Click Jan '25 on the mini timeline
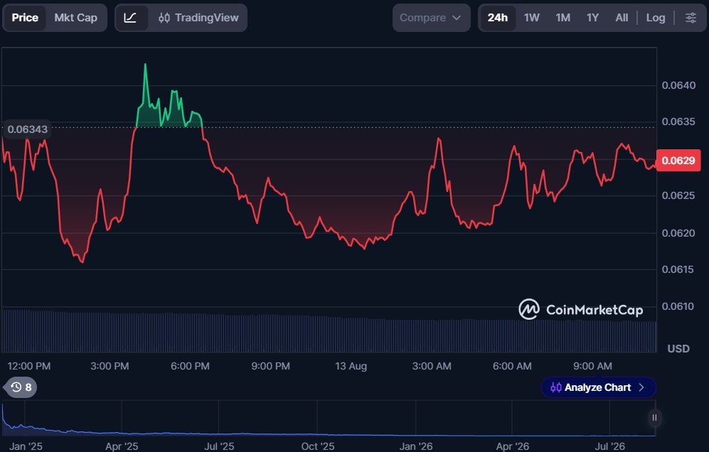The height and width of the screenshot is (452, 709). click(x=26, y=446)
